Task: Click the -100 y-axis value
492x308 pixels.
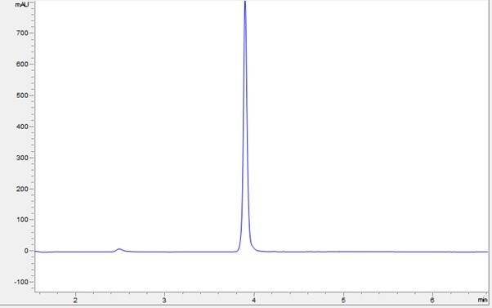Action: (21, 282)
